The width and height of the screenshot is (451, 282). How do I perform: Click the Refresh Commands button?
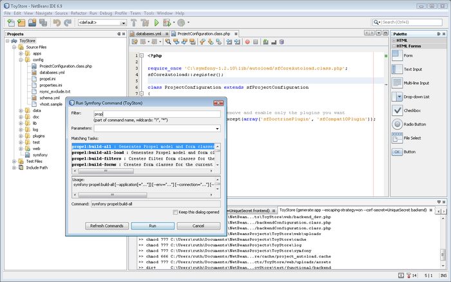(x=106, y=226)
